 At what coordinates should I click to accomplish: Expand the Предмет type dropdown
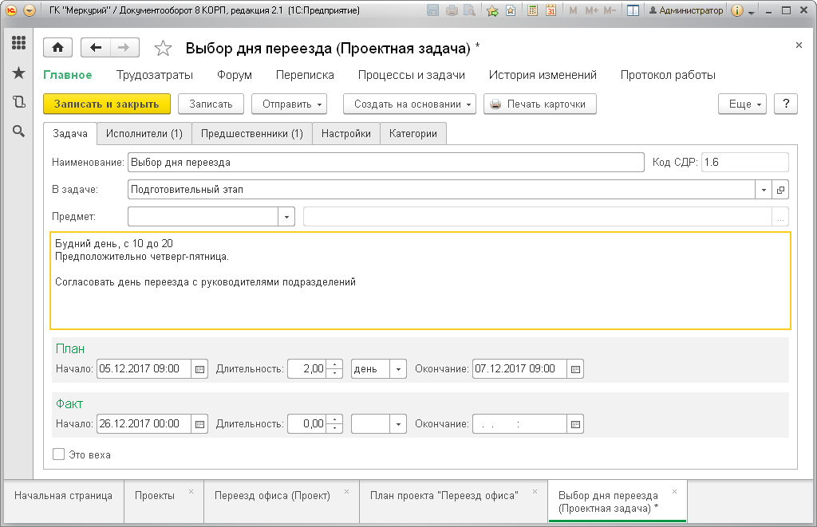(286, 217)
